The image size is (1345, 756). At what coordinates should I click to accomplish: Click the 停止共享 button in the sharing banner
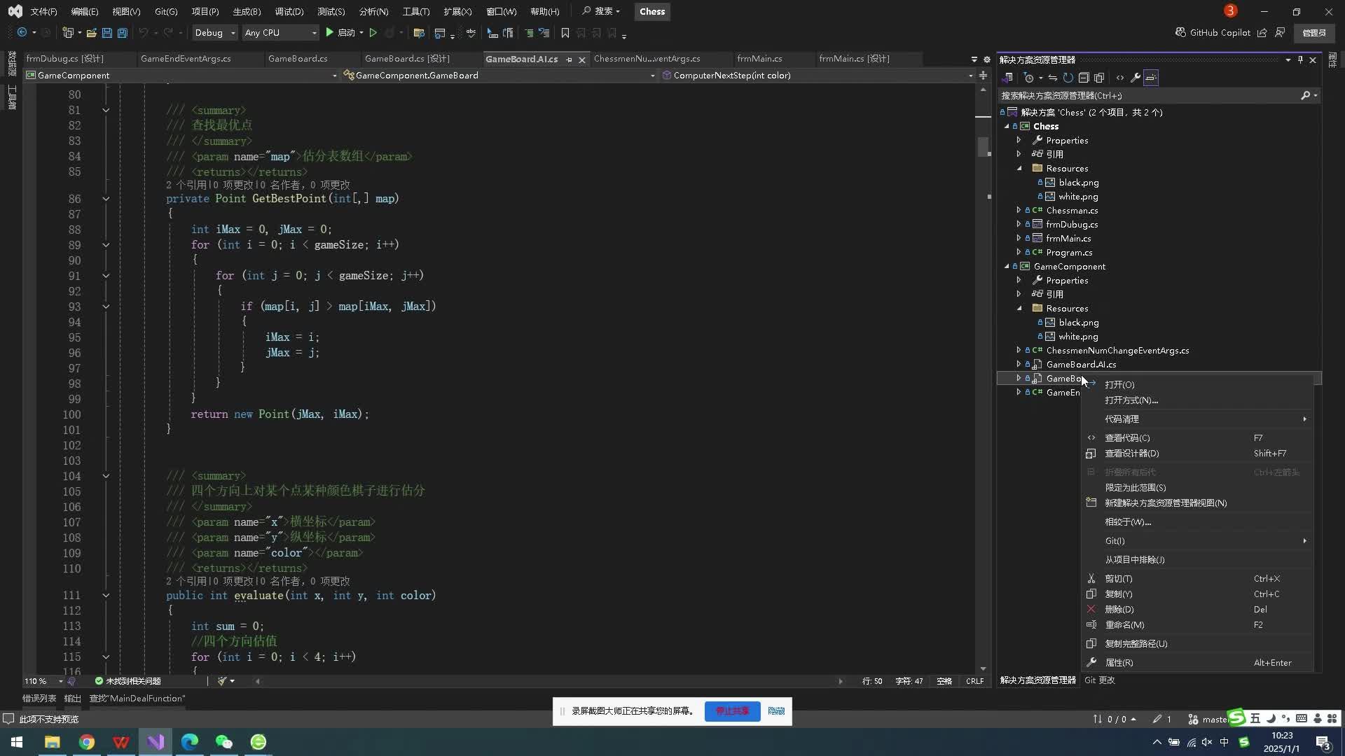click(x=731, y=711)
